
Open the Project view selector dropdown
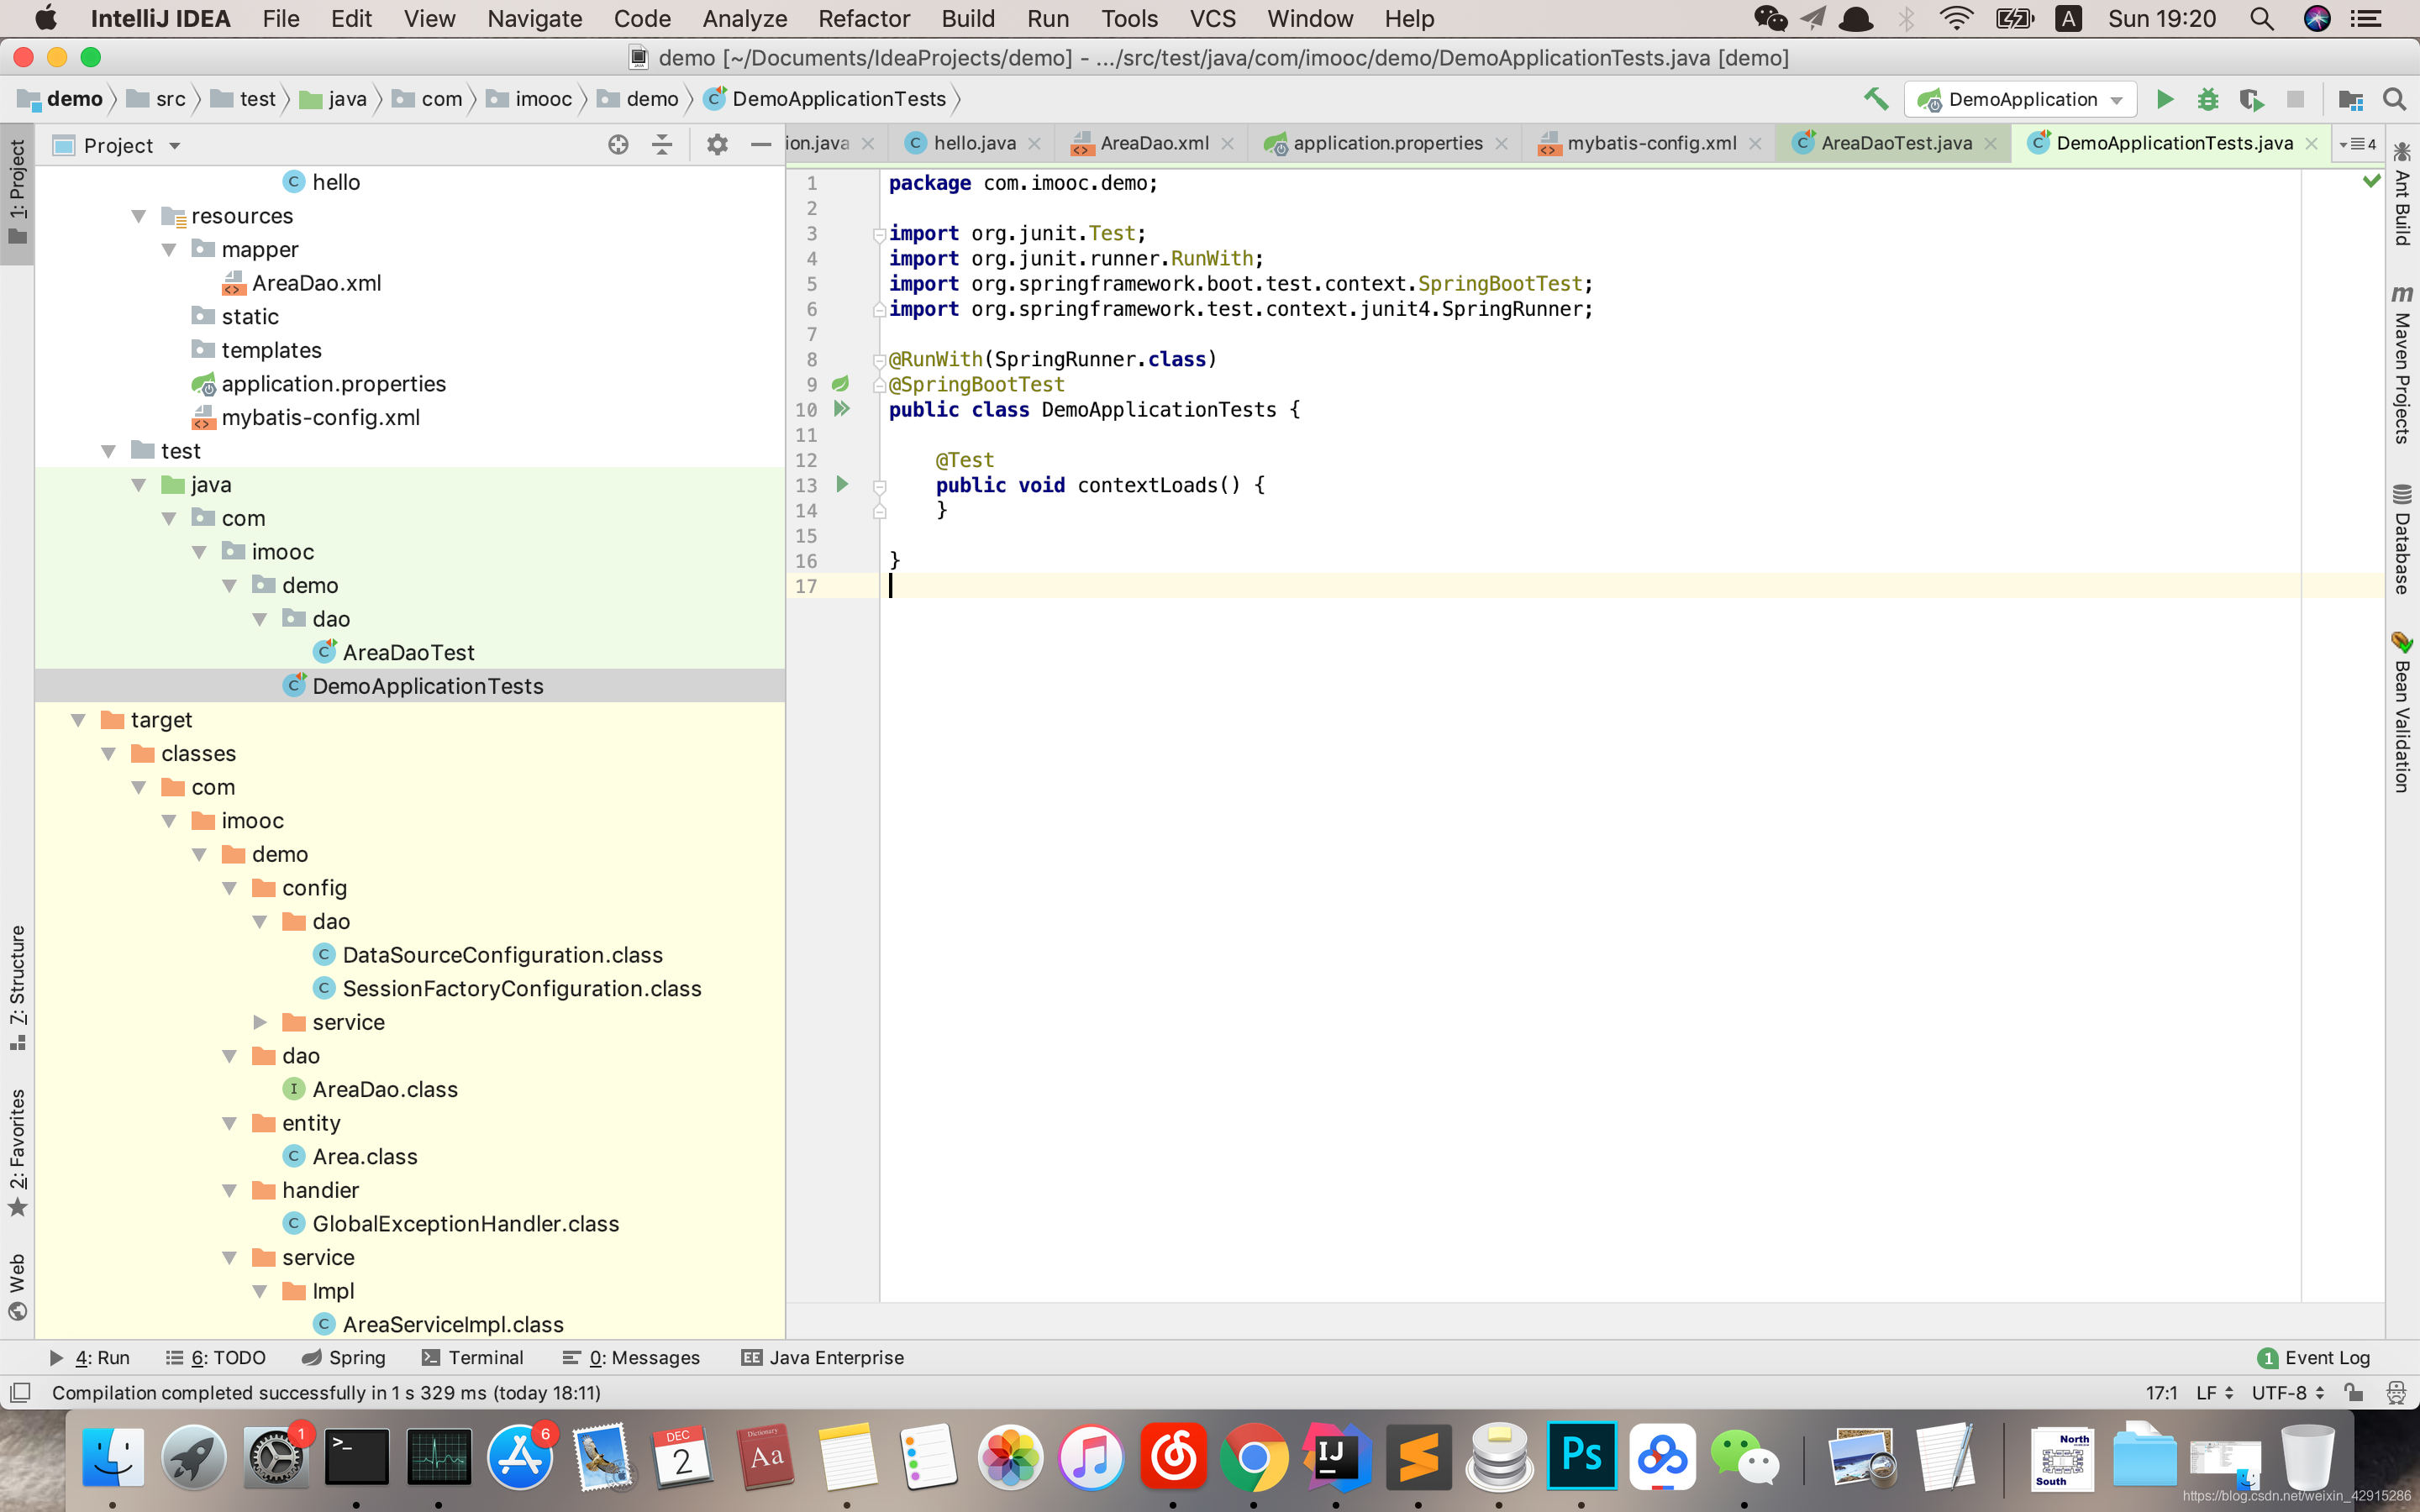(117, 145)
